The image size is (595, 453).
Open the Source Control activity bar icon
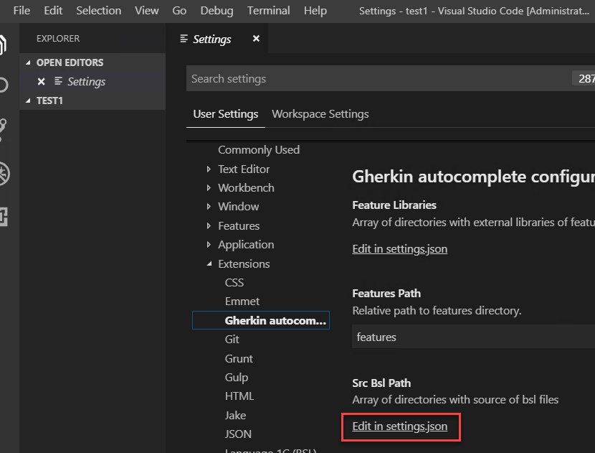coord(3,130)
